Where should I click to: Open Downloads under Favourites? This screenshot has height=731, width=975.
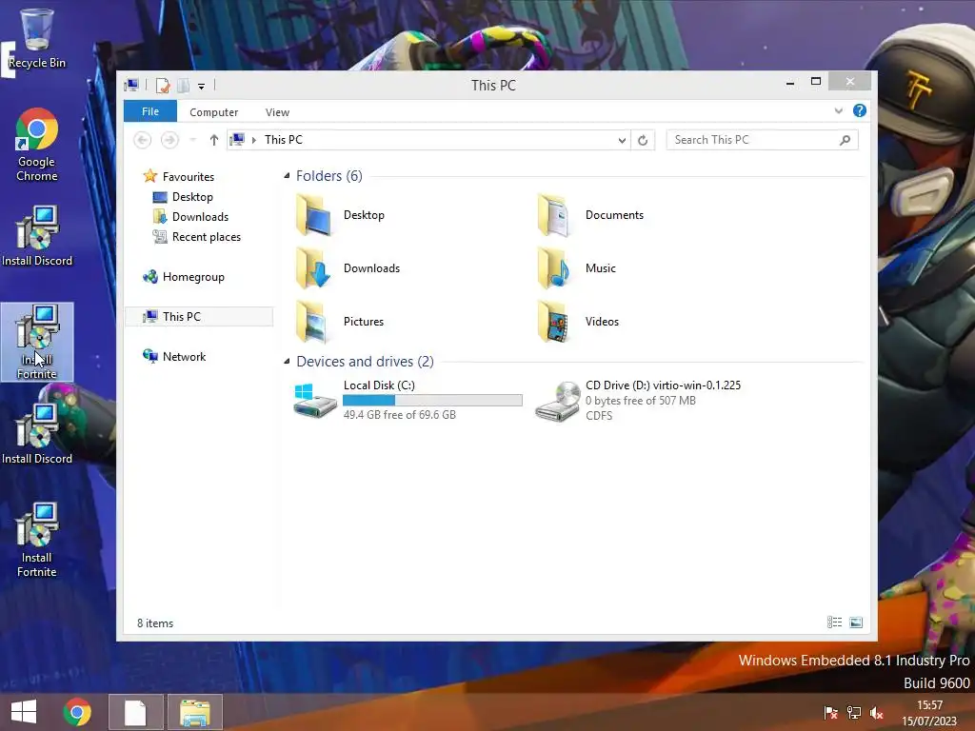tap(200, 217)
